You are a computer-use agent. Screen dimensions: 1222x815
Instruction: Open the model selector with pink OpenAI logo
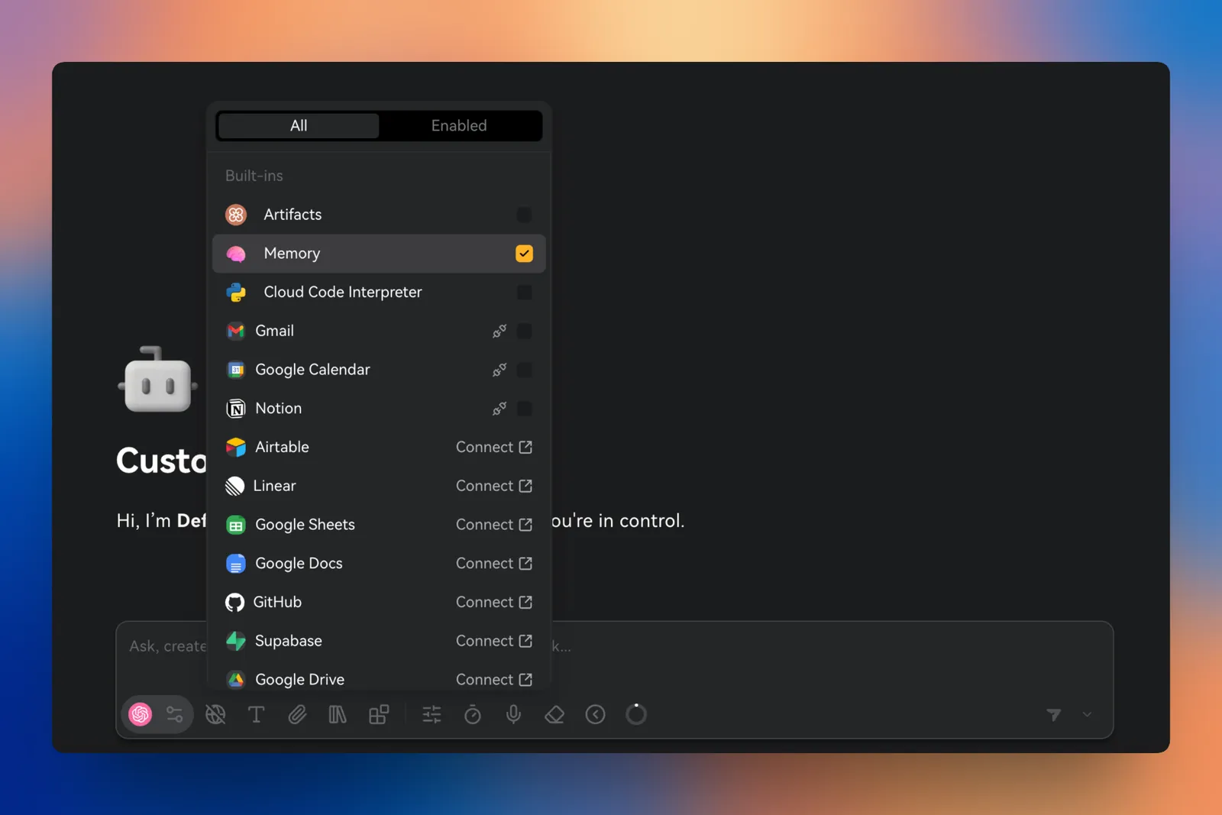pos(141,714)
